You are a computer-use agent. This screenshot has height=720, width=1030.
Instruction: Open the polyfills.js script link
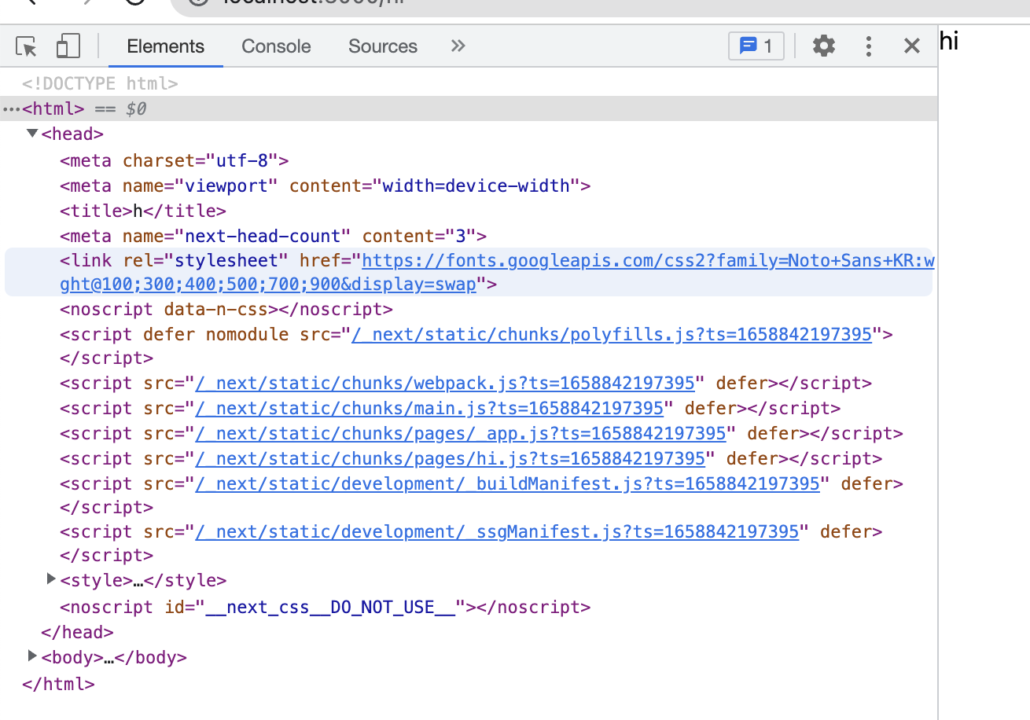(612, 334)
